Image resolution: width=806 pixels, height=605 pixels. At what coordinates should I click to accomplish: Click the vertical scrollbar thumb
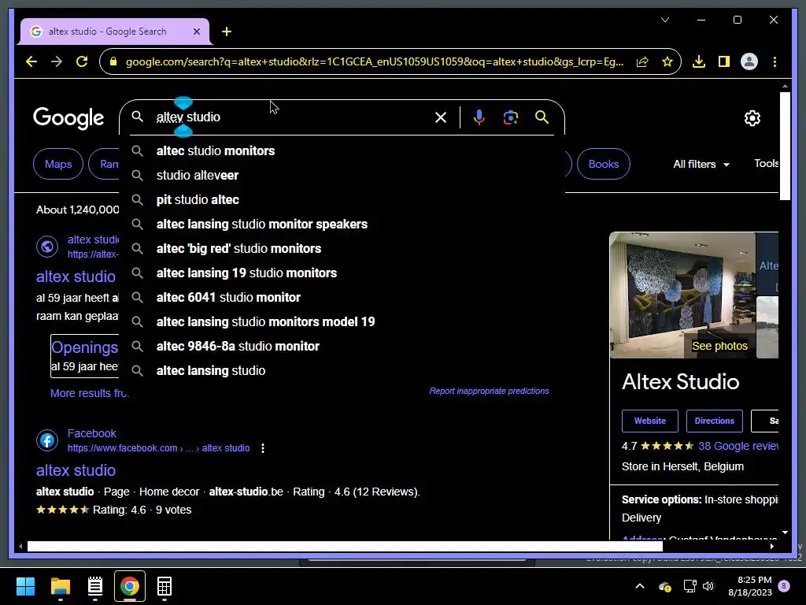(x=785, y=146)
